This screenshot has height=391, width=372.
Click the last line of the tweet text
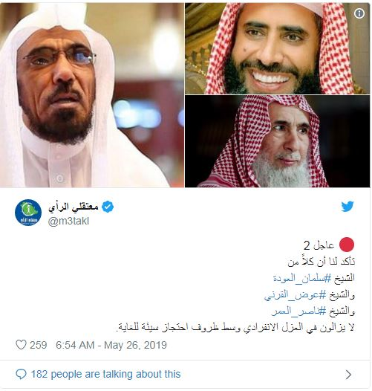click(x=235, y=328)
